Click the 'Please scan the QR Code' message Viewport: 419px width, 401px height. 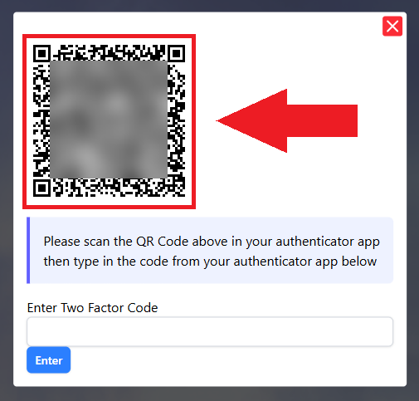point(210,251)
